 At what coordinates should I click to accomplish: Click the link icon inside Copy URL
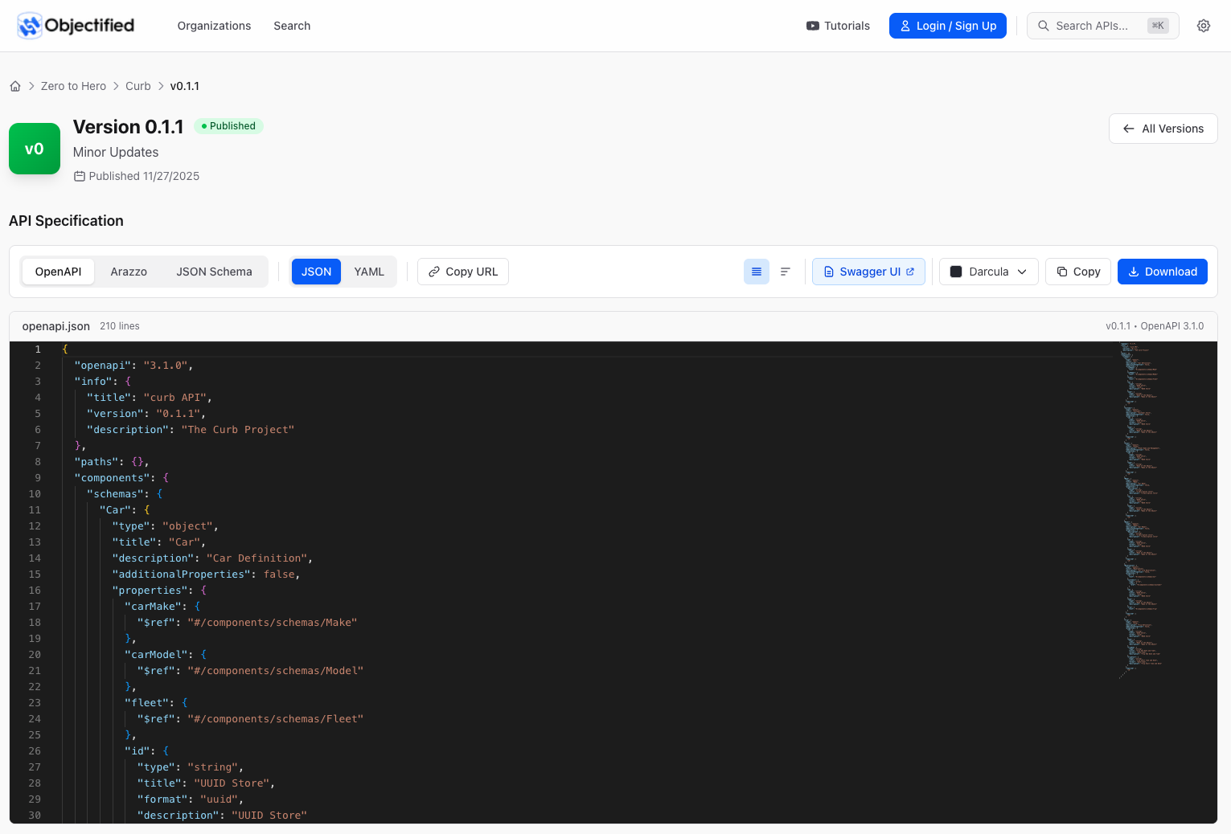435,272
